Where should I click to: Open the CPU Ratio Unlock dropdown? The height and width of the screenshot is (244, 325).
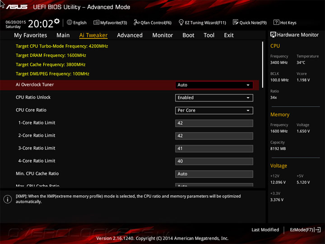214,98
